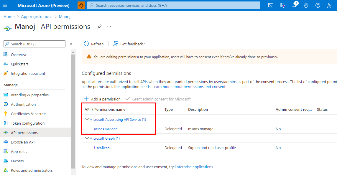Pin the Manoj API permissions blade

coord(100,27)
